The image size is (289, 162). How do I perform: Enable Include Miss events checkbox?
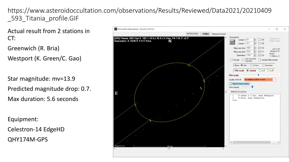260,60
